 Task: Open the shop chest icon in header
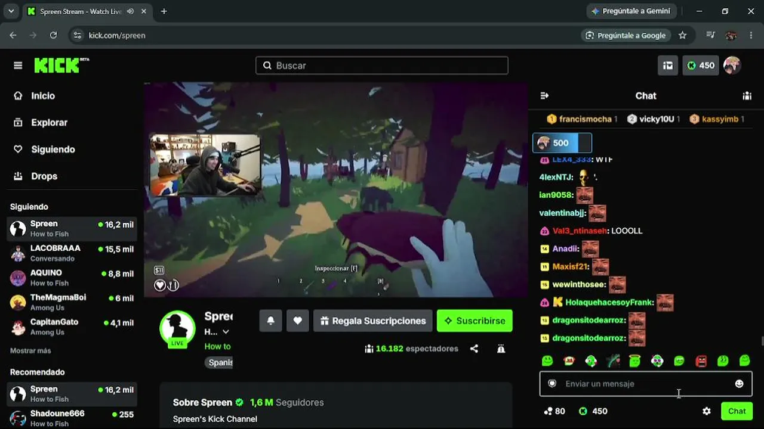[x=668, y=66]
